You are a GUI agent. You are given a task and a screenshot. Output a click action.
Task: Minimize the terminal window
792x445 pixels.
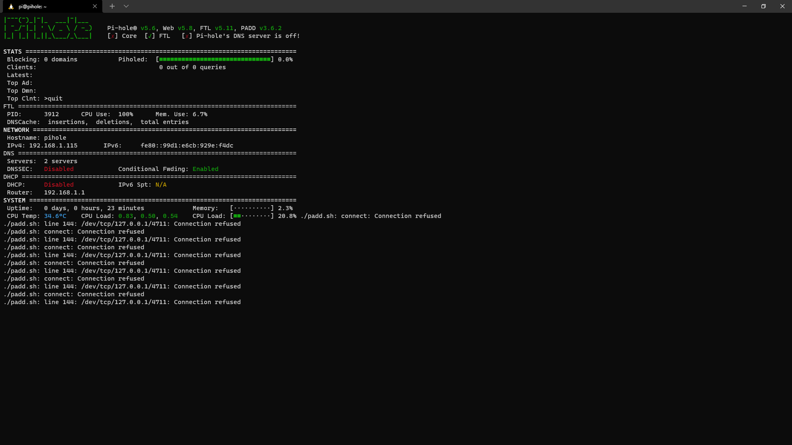(x=745, y=7)
